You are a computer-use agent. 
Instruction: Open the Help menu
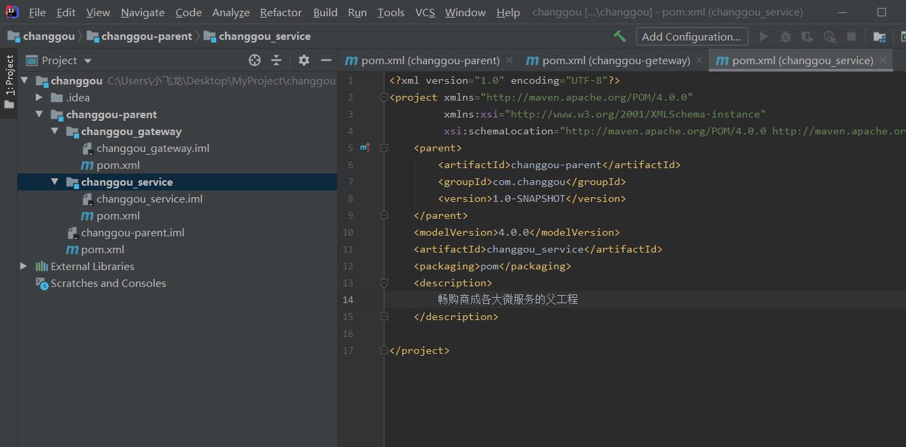click(508, 12)
